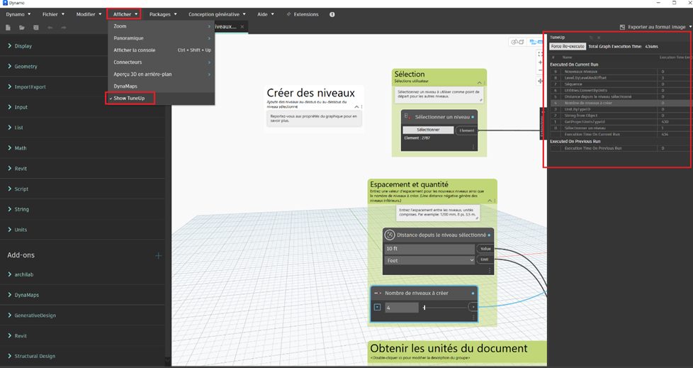
Task: Toggle Sélectionner un niveau node input state dot
Action: 473,117
